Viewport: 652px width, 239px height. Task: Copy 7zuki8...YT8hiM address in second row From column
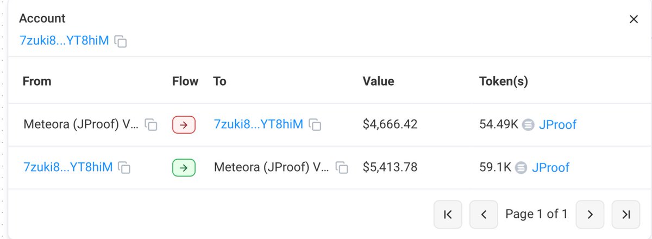tap(124, 168)
